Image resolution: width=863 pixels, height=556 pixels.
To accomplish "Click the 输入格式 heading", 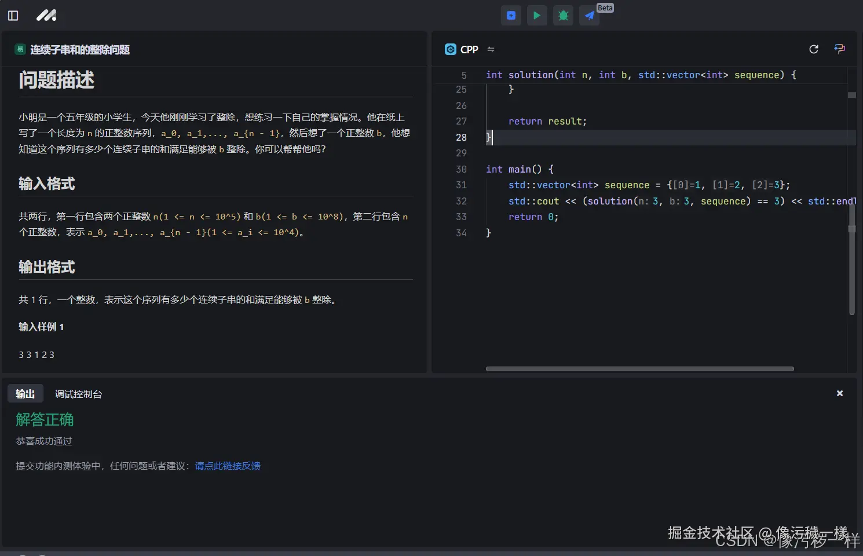I will click(x=47, y=184).
